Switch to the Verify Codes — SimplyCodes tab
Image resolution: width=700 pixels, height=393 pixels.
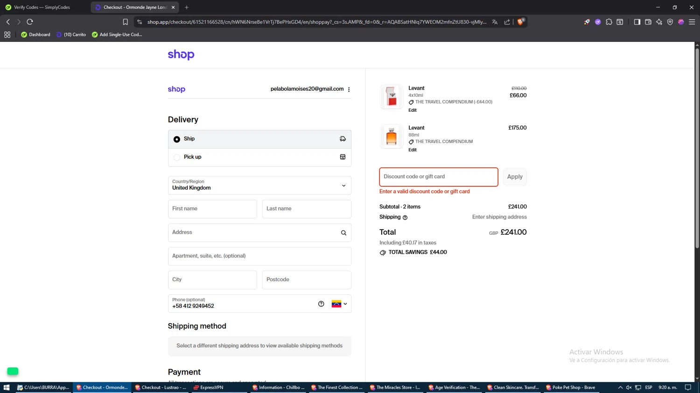pos(42,7)
